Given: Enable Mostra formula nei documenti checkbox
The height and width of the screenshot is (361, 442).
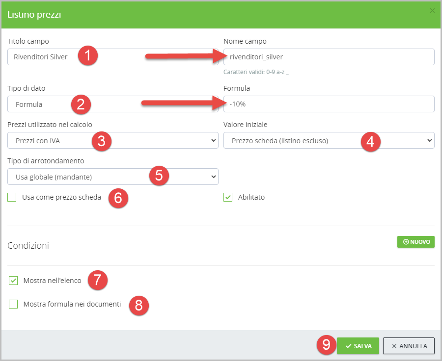Looking at the screenshot, I should click(x=13, y=304).
